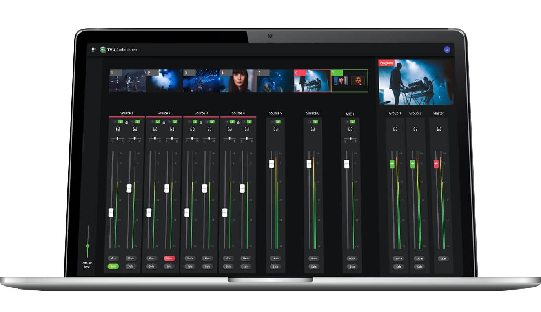Open the "La" user avatar
541x312 pixels.
(x=446, y=49)
